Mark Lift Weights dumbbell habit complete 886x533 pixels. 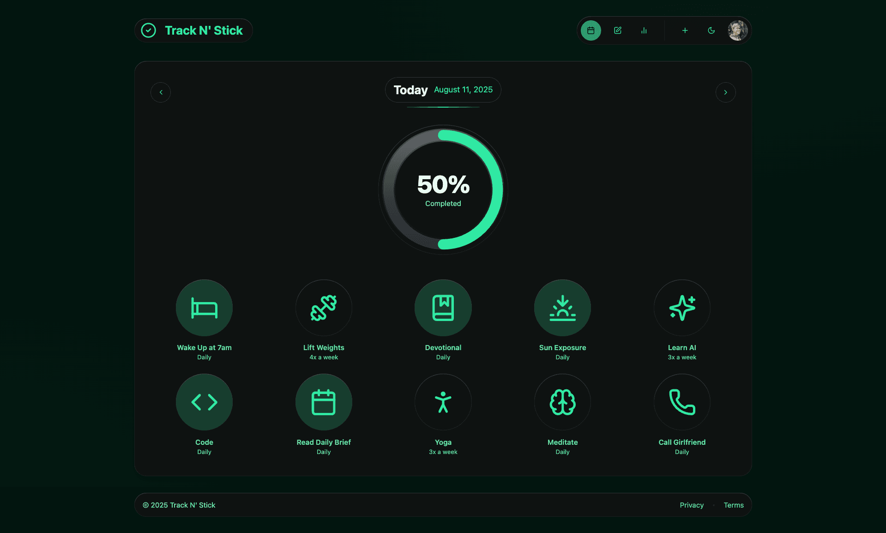click(324, 308)
